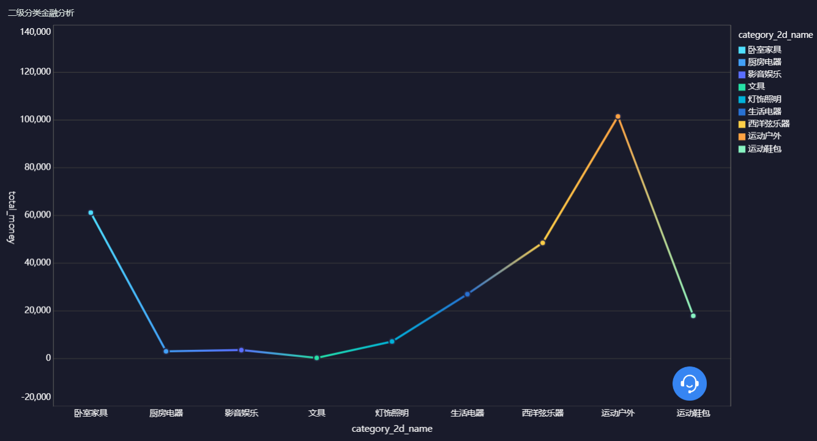Click x-axis label 文具
The width and height of the screenshot is (817, 441).
(316, 413)
